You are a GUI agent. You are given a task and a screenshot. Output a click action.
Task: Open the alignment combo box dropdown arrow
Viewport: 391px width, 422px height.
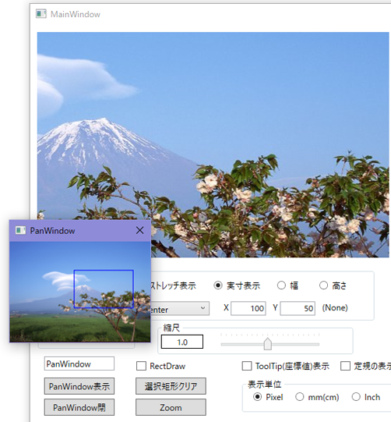[x=203, y=308]
